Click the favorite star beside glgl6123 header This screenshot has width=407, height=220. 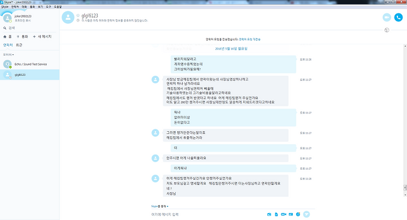[x=78, y=16]
